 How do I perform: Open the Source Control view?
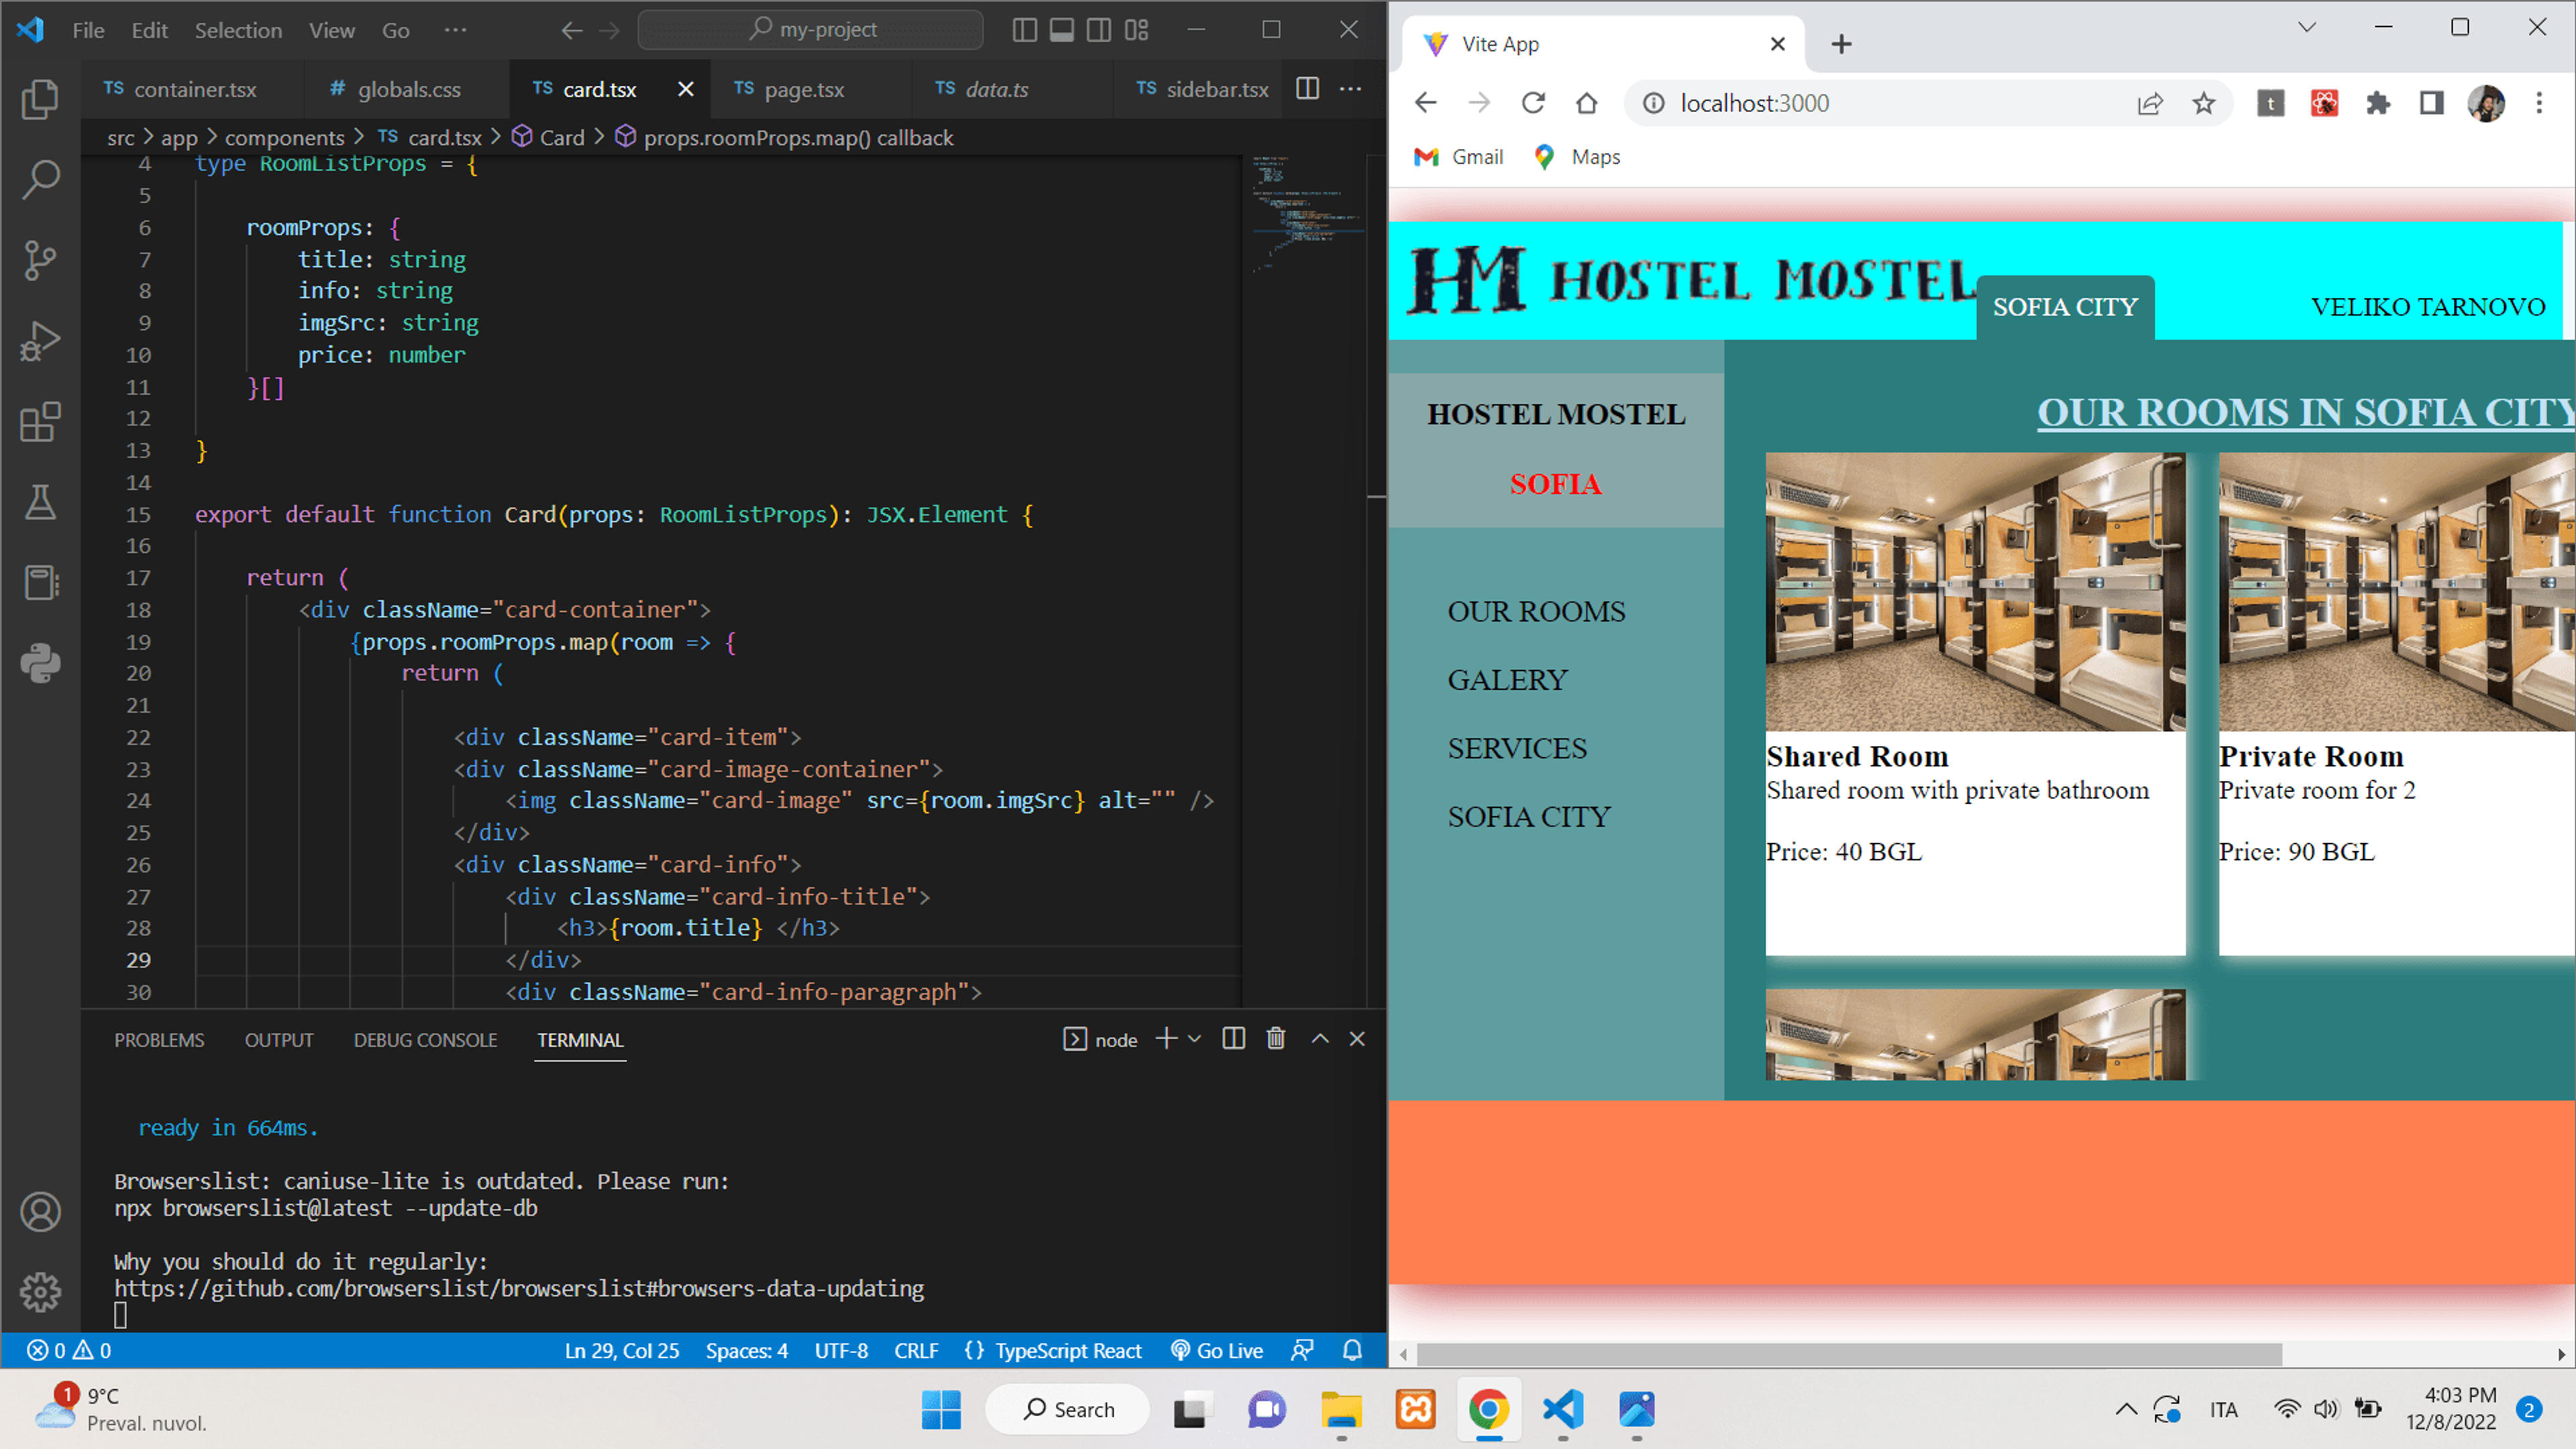(40, 260)
